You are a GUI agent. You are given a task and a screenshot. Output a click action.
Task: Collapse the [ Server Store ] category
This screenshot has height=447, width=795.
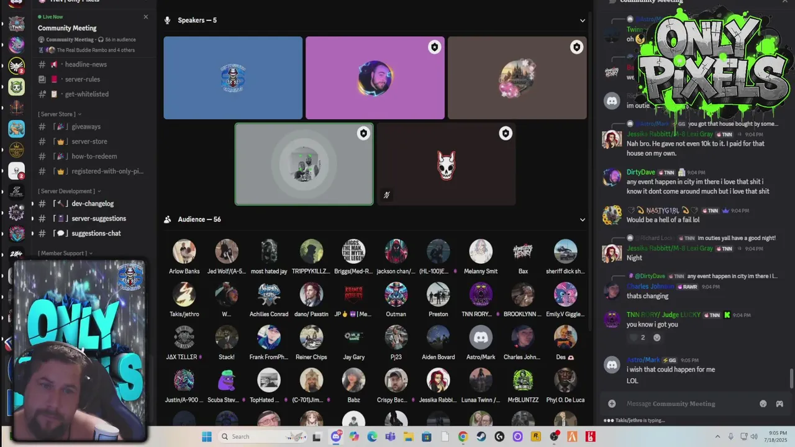coord(60,114)
